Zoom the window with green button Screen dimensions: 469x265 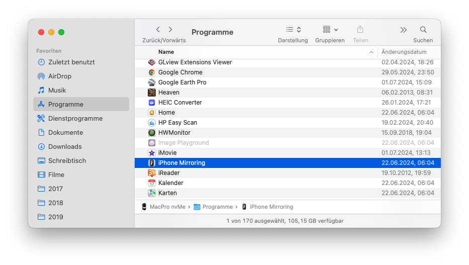61,32
